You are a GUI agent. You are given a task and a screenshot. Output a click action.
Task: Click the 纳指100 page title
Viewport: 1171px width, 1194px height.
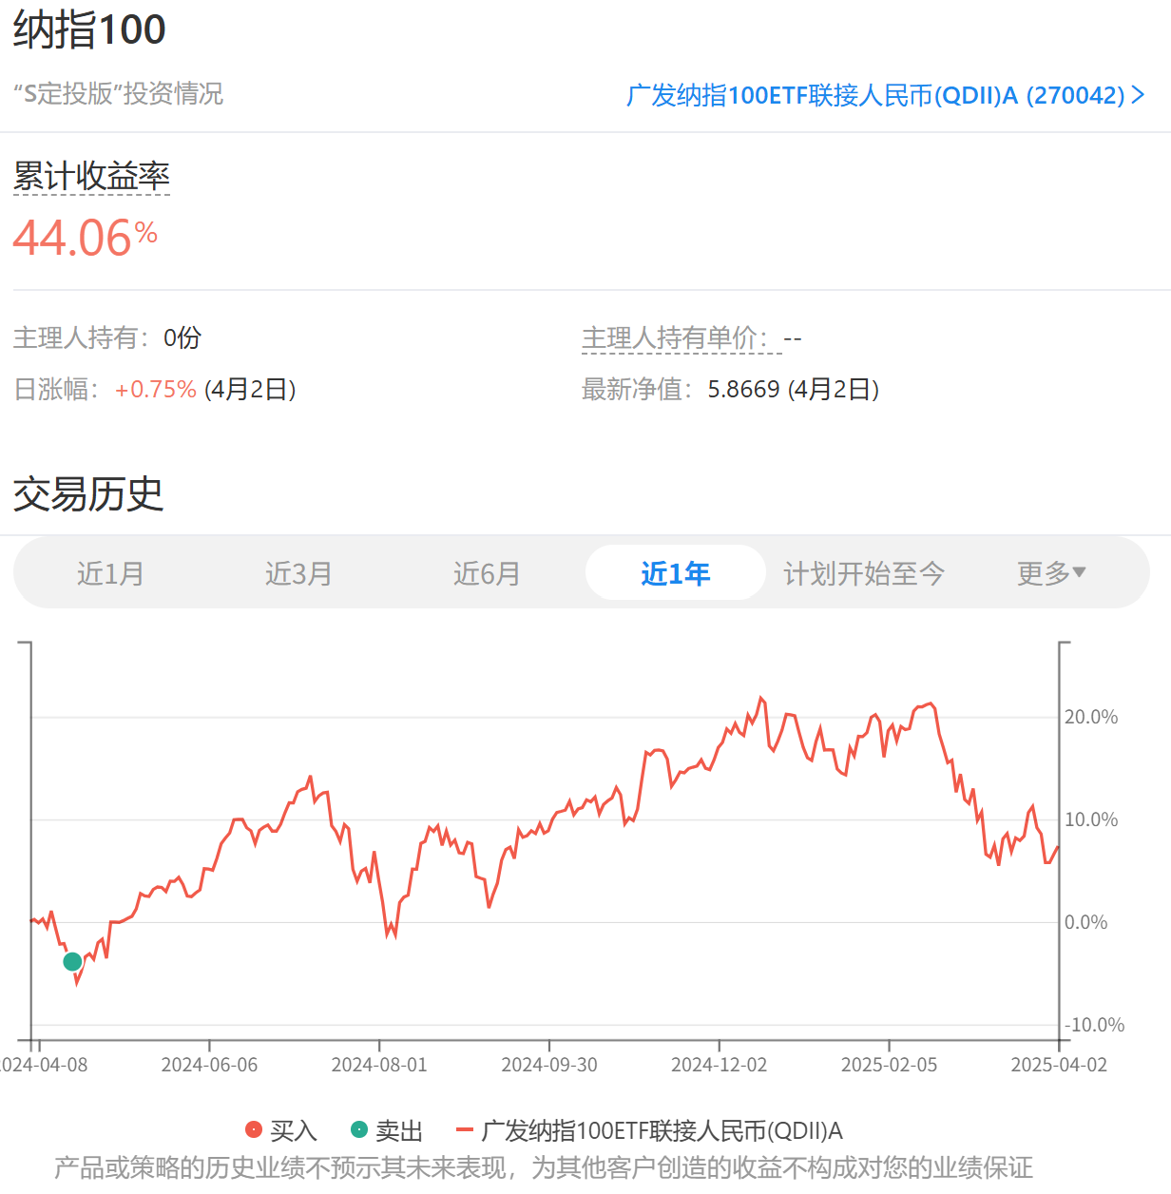(89, 29)
